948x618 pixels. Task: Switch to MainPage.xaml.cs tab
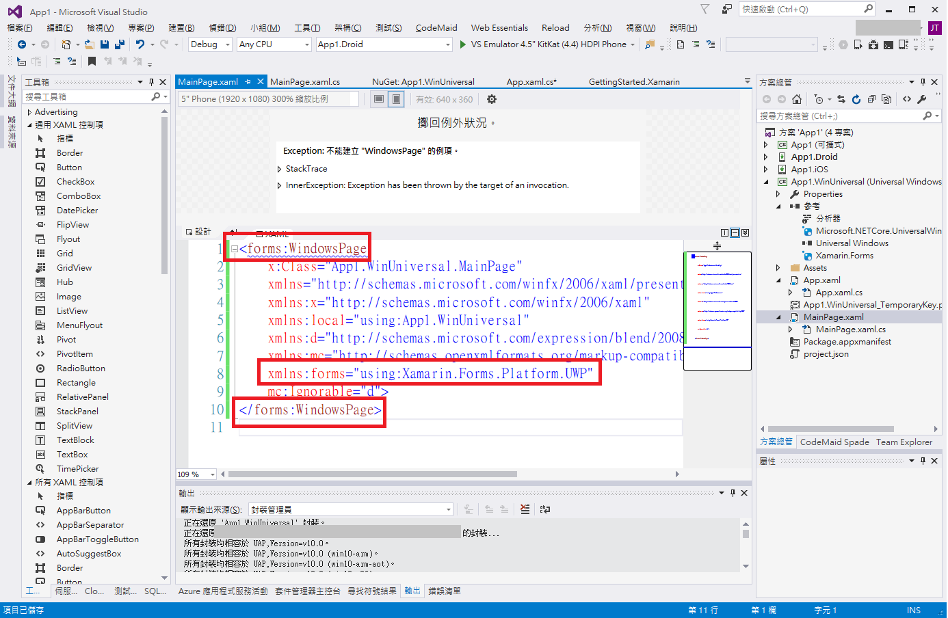305,81
